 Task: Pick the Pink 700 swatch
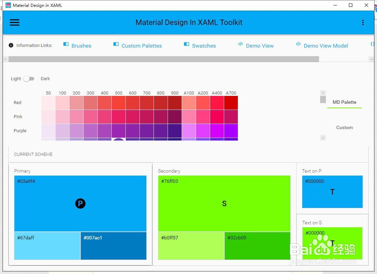(x=147, y=117)
